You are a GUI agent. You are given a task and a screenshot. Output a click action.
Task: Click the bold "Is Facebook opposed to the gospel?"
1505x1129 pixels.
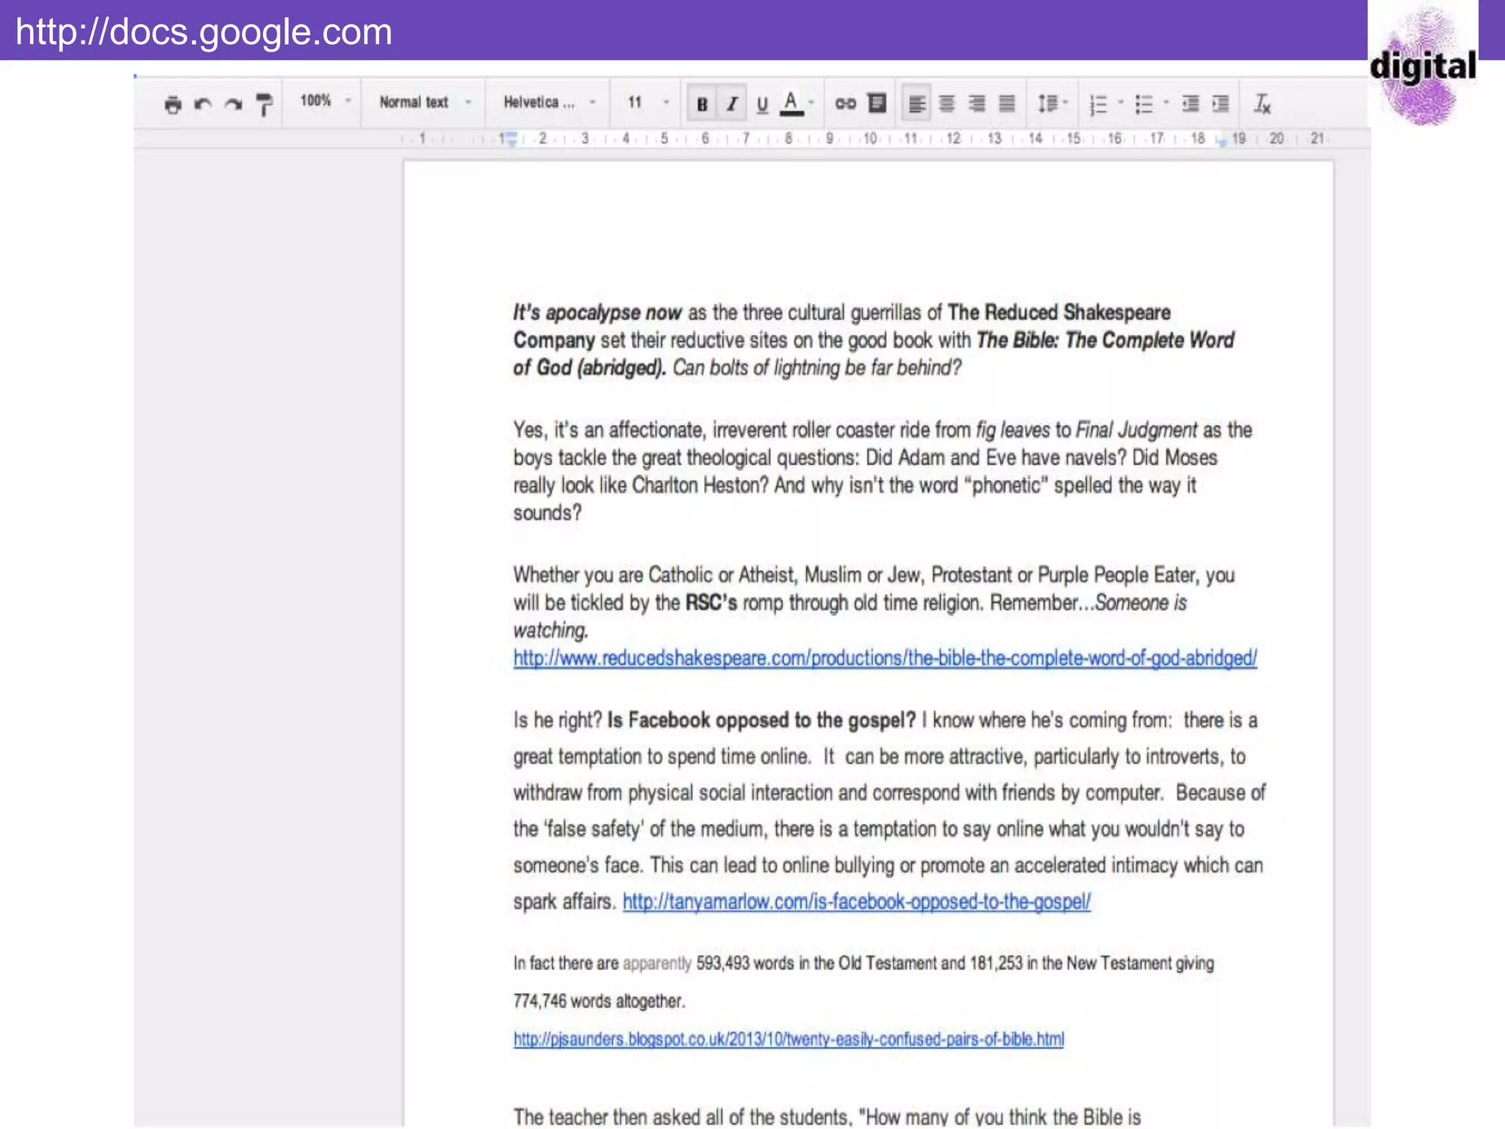click(761, 720)
